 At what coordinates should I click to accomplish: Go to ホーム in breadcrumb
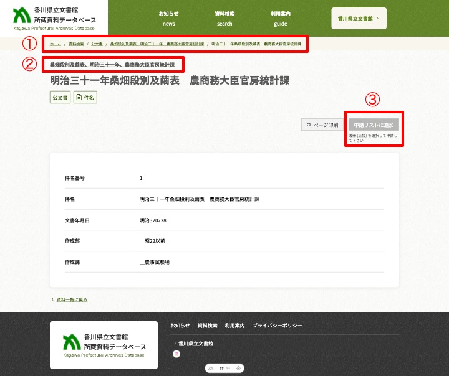56,44
